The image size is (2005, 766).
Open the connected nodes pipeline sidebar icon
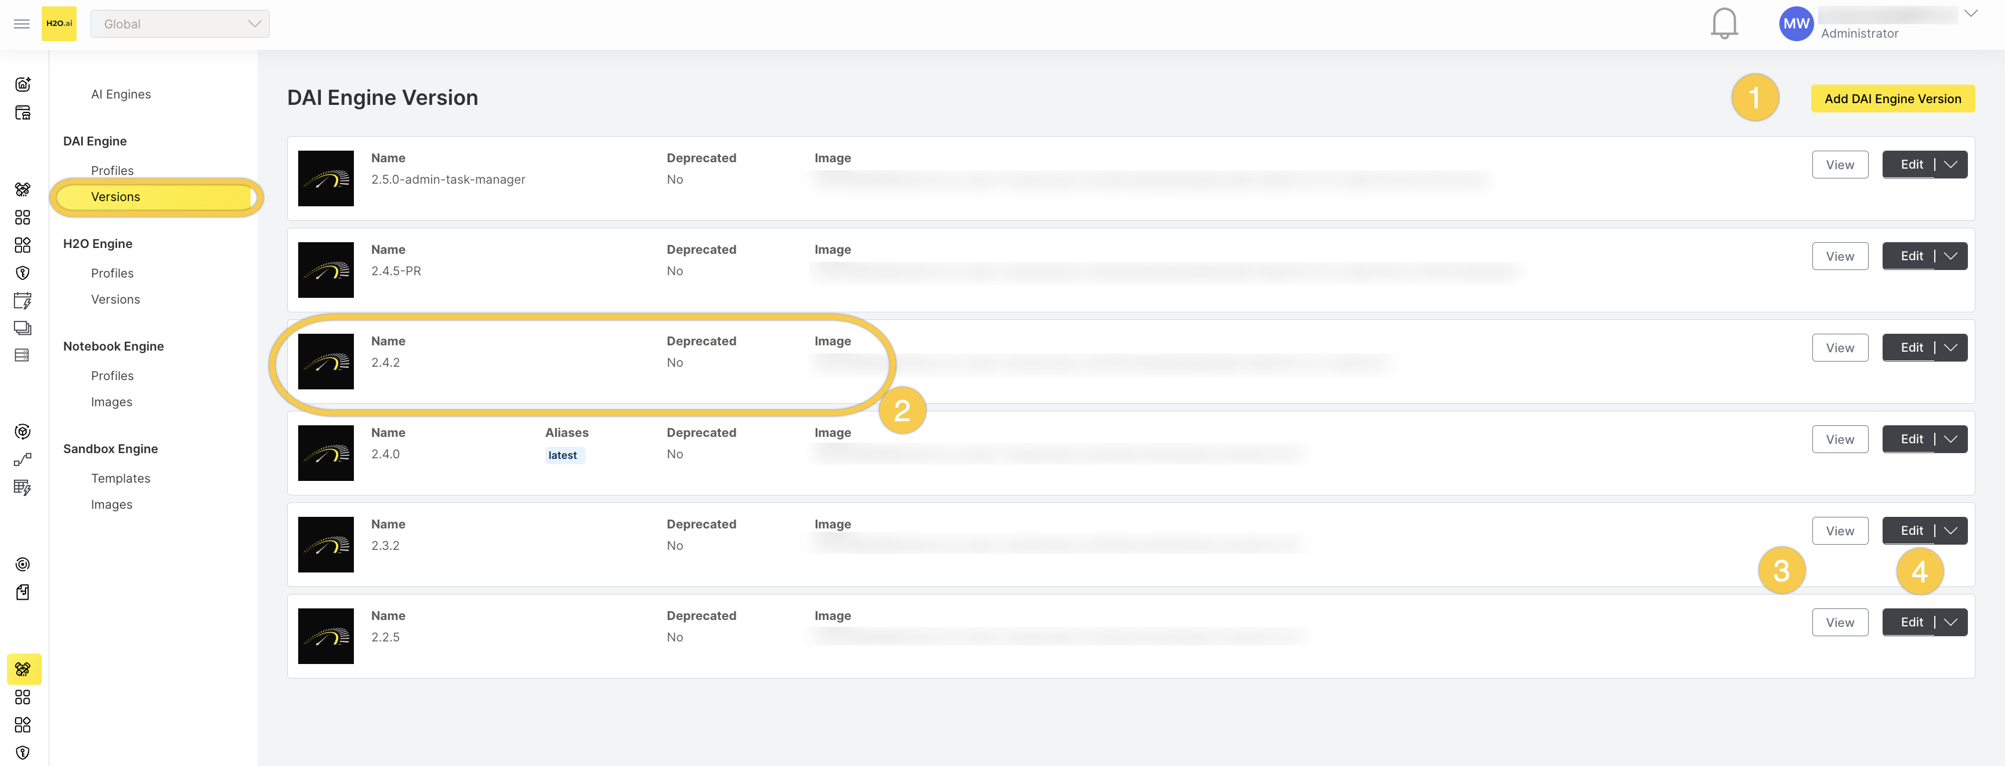(23, 459)
